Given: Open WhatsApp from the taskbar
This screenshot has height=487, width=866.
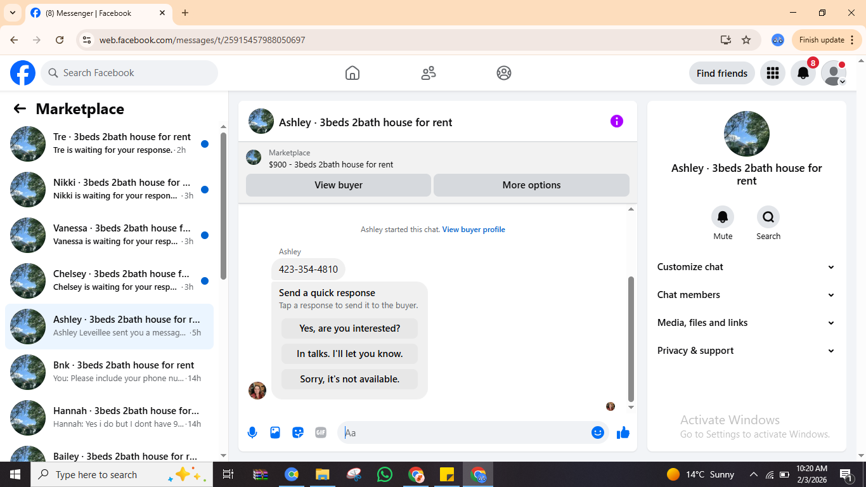Looking at the screenshot, I should click(385, 474).
